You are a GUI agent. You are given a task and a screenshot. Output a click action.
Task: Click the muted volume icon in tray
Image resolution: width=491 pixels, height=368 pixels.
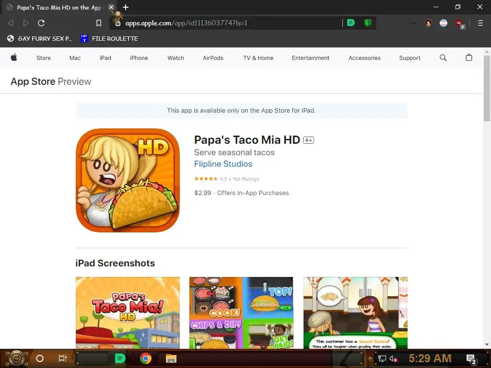(x=394, y=358)
